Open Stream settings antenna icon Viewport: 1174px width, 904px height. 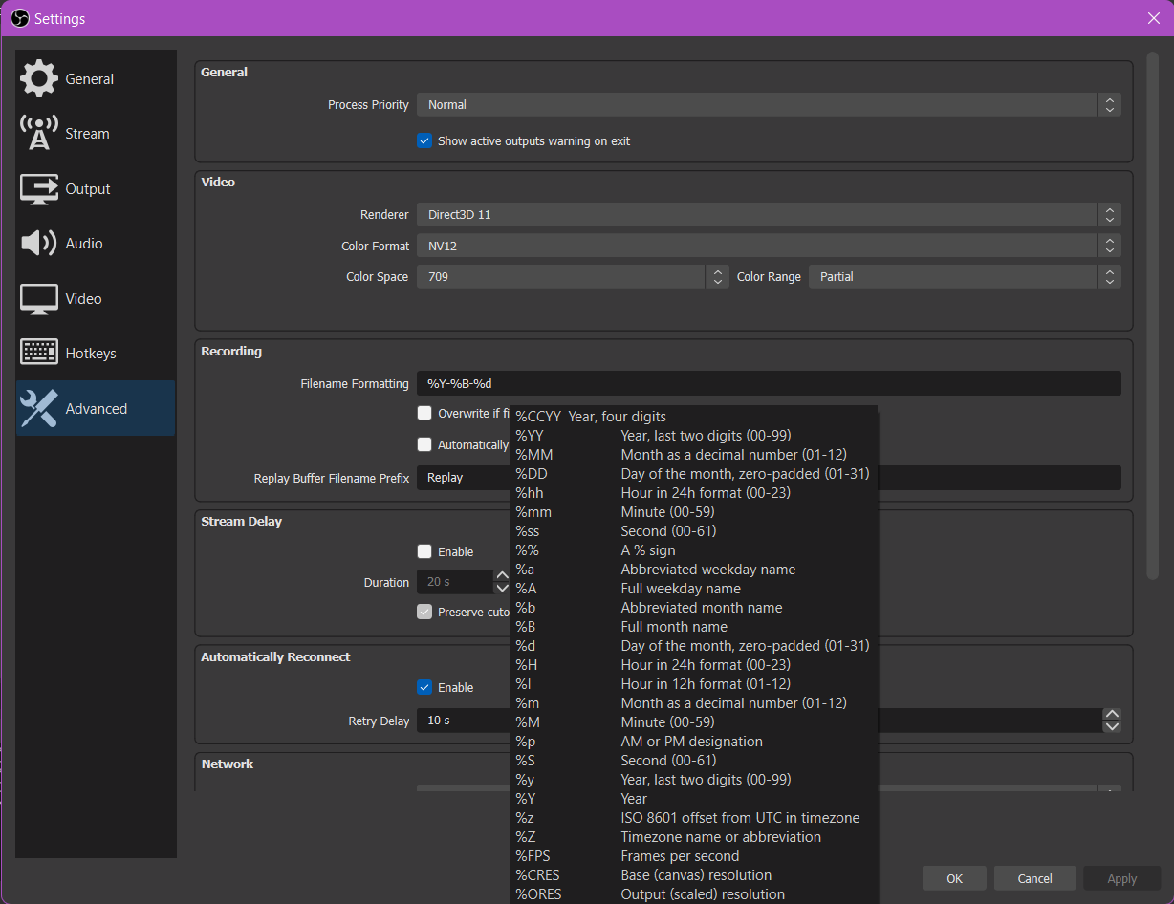coord(38,133)
